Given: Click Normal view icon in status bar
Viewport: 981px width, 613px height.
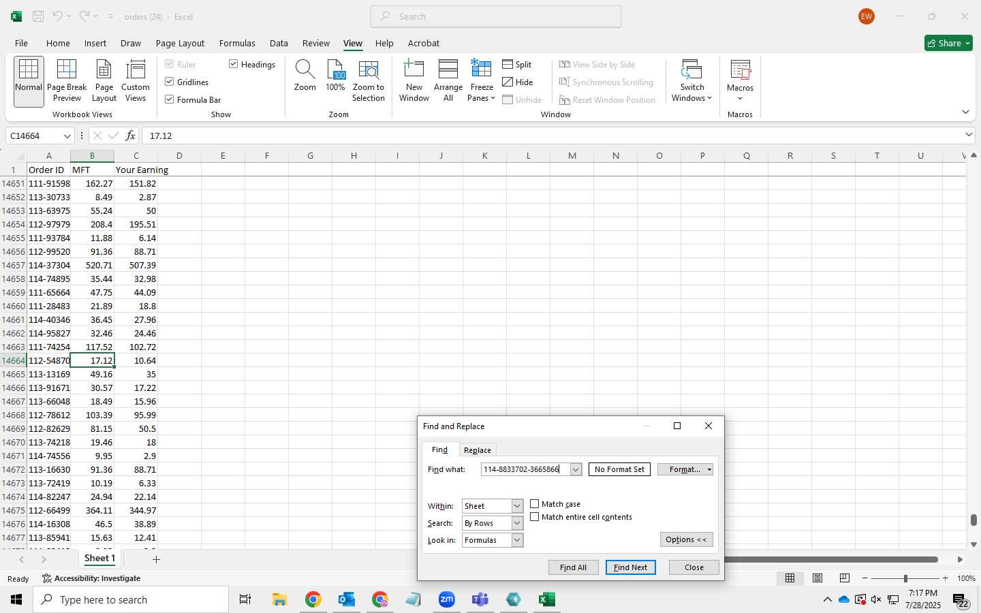Looking at the screenshot, I should [790, 578].
